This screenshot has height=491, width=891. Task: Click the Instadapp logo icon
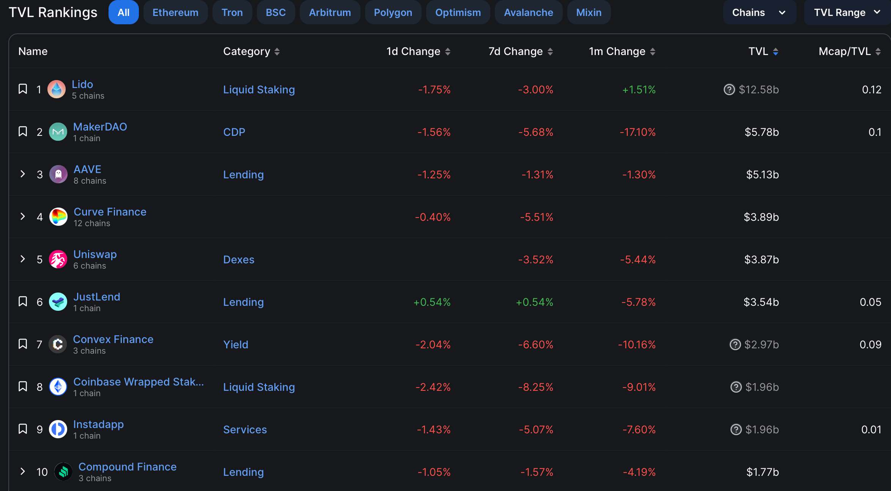click(58, 430)
